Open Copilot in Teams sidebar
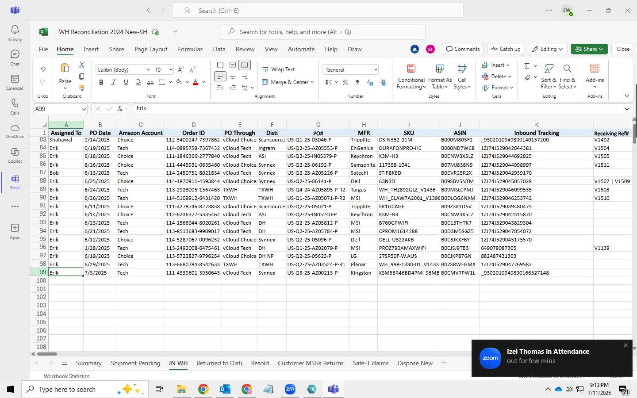This screenshot has height=398, width=637. (15, 155)
